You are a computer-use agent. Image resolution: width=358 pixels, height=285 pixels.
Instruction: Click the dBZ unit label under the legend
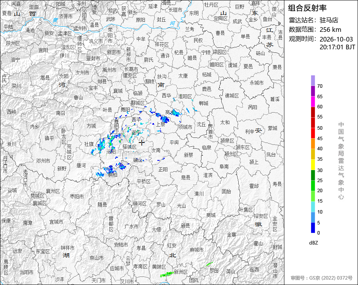[x=313, y=243]
